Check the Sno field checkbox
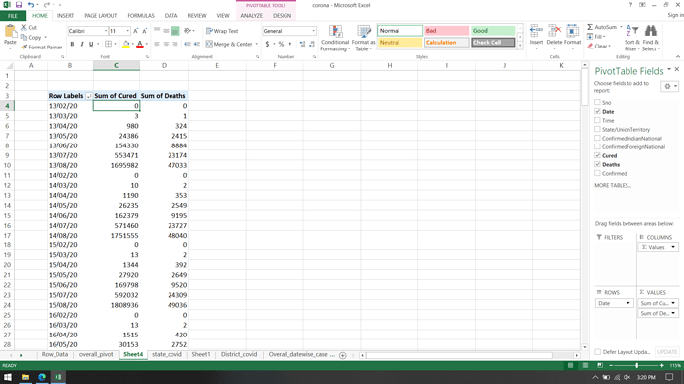 597,102
